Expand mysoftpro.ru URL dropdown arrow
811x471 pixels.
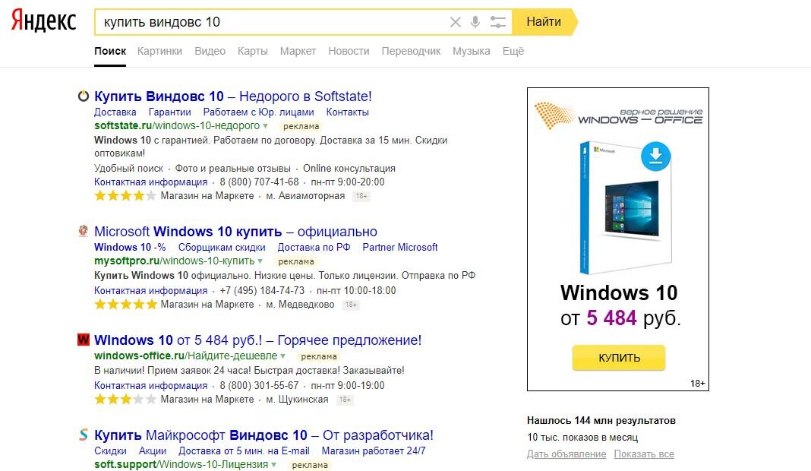[x=260, y=261]
